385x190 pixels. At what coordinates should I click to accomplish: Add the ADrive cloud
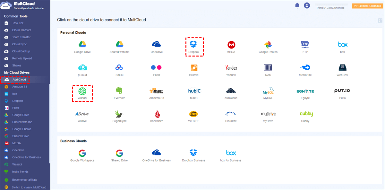82,116
